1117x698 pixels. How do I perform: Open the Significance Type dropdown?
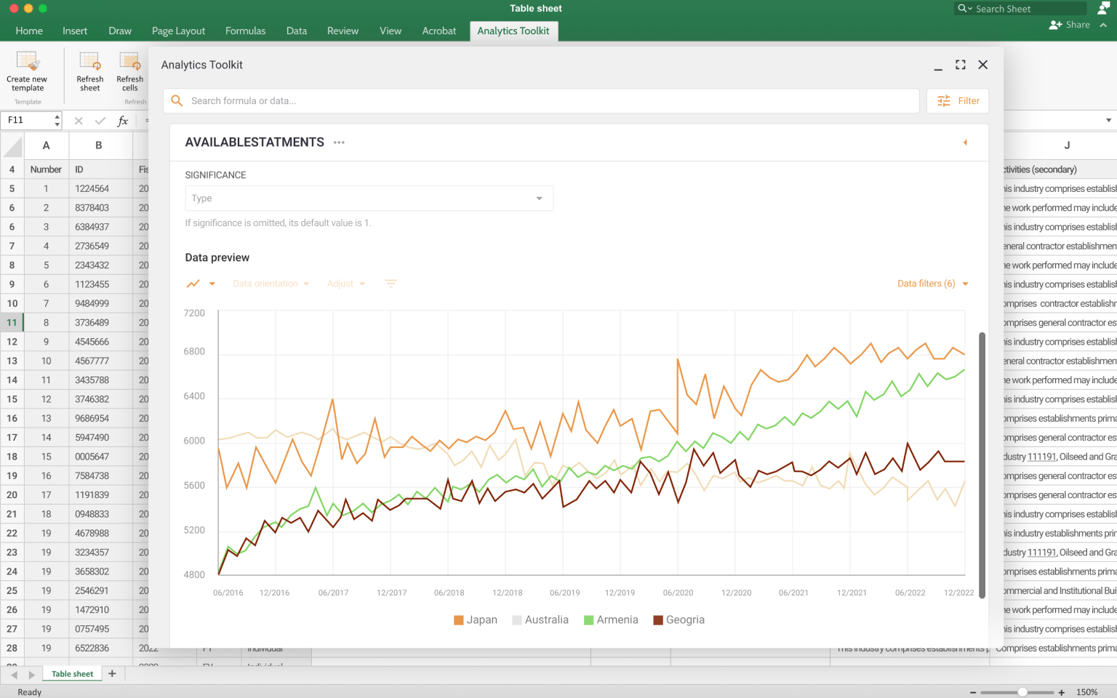click(x=369, y=198)
